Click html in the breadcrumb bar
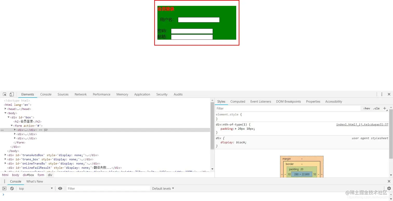The image size is (393, 201). click(5, 175)
